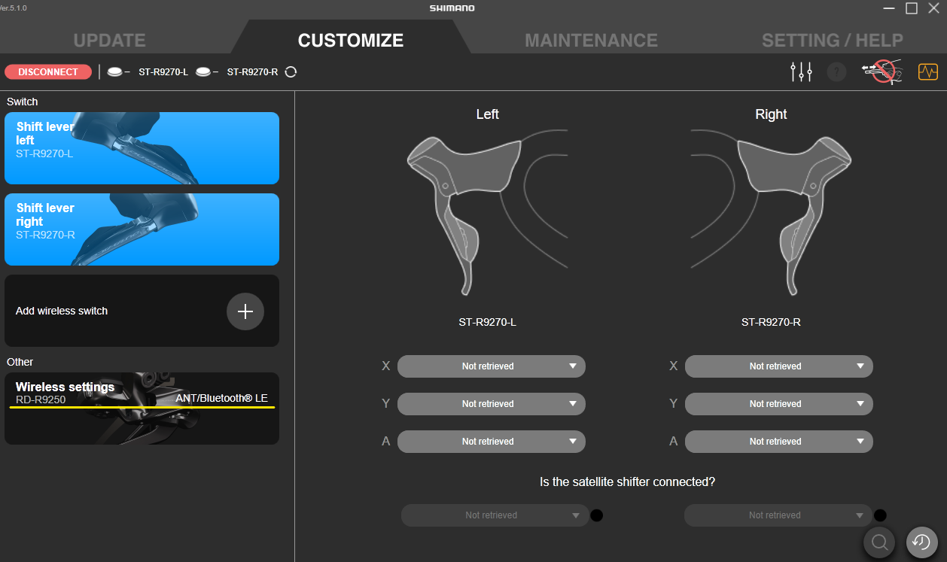947x562 pixels.
Task: Click the question mark help icon
Action: pyautogui.click(x=836, y=72)
